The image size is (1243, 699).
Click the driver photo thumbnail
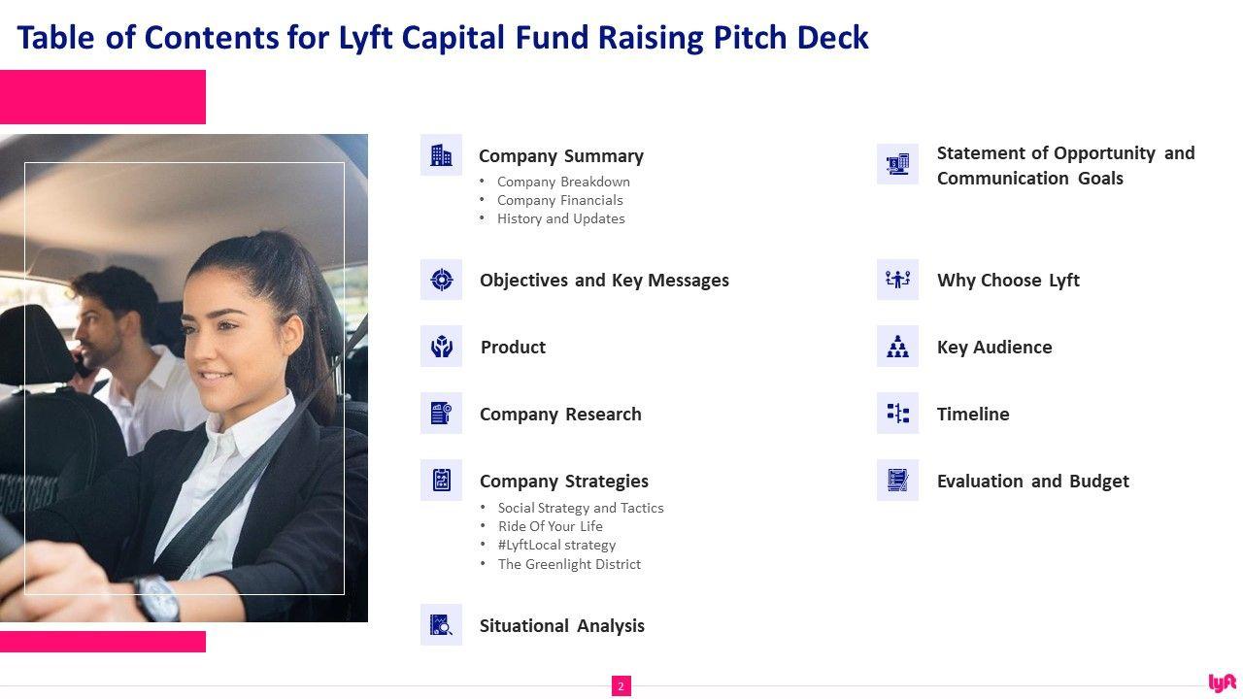[x=184, y=378]
